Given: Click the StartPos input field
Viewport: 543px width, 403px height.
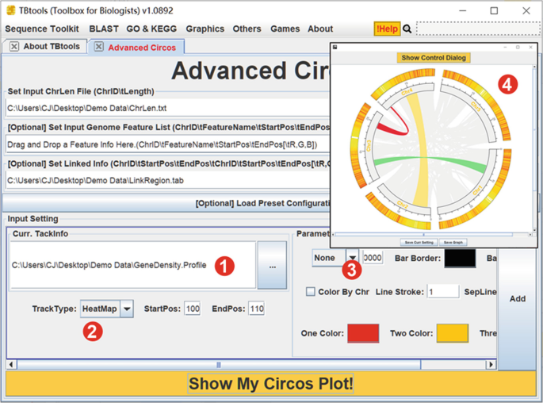Looking at the screenshot, I should [193, 309].
